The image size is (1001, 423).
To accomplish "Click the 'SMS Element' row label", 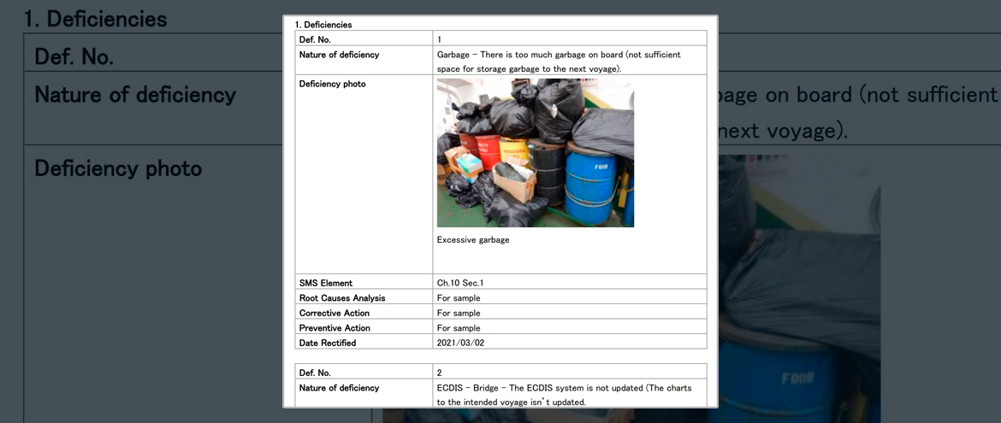I will tap(326, 283).
